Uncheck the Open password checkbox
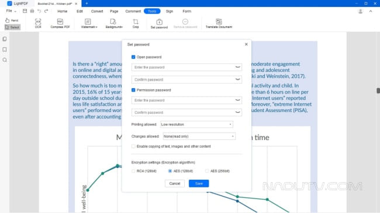This screenshot has width=380, height=213. coord(133,57)
